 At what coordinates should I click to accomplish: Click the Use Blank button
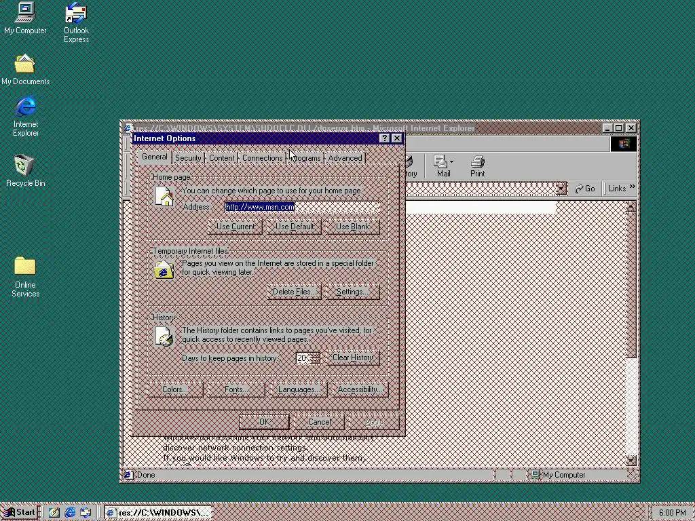[352, 227]
